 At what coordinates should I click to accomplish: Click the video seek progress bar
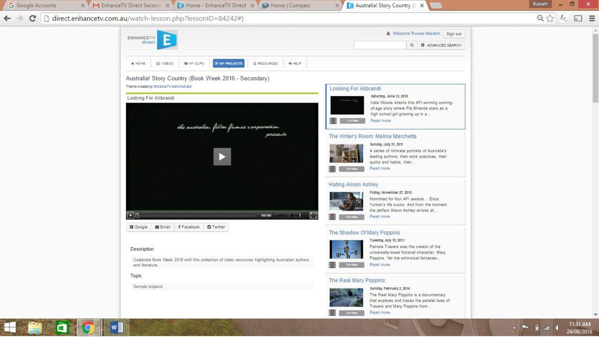pos(195,215)
